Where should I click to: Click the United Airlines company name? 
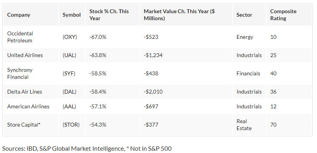(x=25, y=55)
